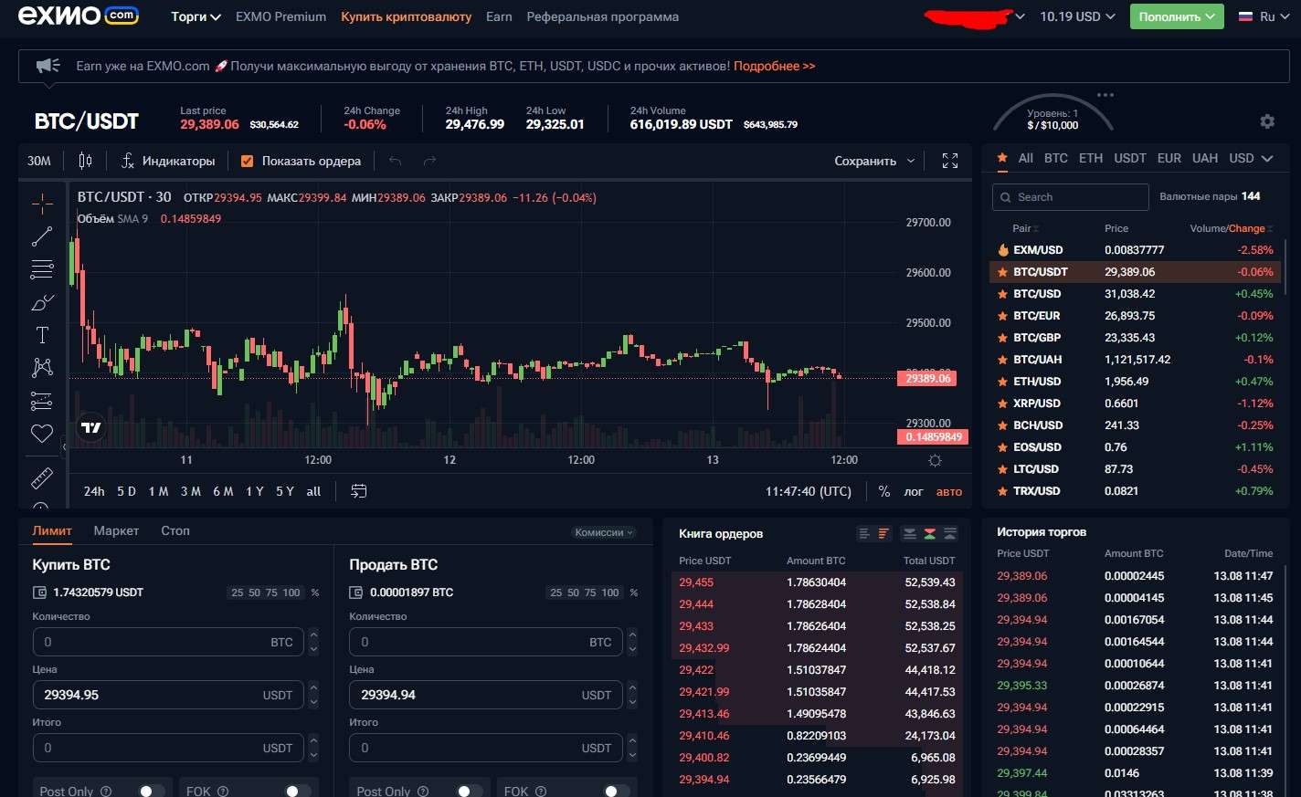Screen dimensions: 1301x797
Task: Unfavorite BTC/USD star in pair list
Action: [1002, 294]
